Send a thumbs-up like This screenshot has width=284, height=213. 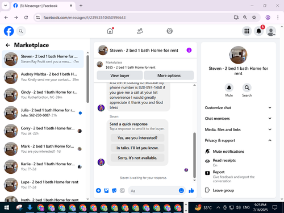[191, 190]
